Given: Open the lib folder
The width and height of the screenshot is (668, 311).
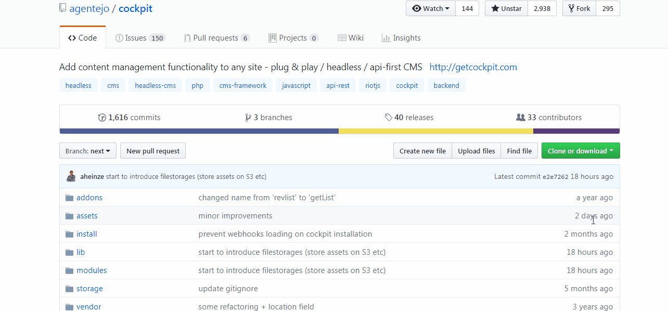Looking at the screenshot, I should click(81, 252).
